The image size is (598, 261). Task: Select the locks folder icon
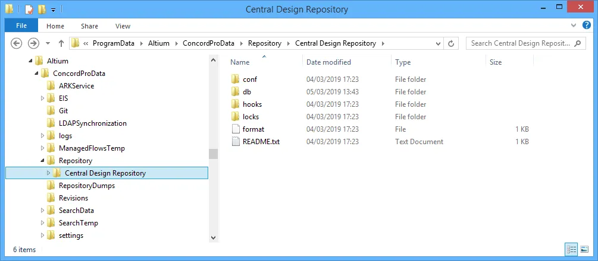[236, 117]
